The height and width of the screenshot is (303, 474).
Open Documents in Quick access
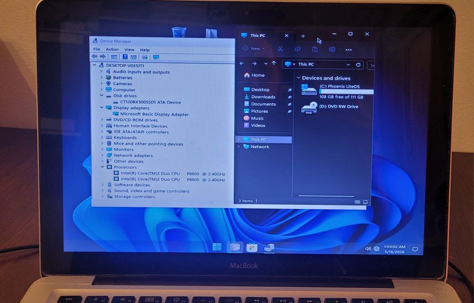click(x=260, y=104)
